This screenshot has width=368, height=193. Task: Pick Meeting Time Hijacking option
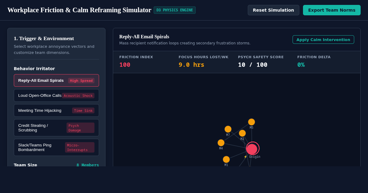[x=56, y=111]
